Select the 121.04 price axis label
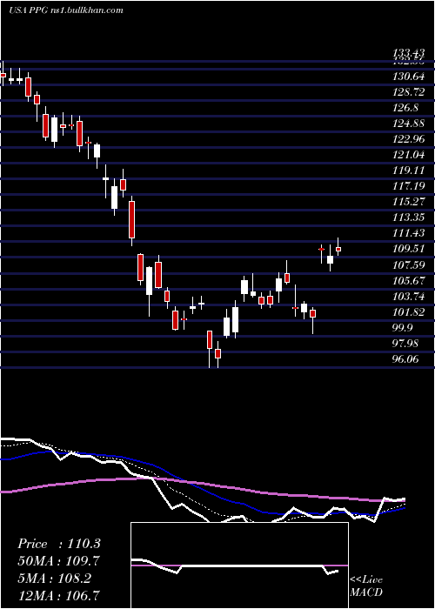The image size is (435, 609). [x=408, y=155]
